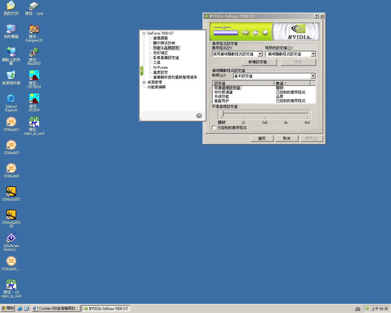Open the 檢視 basic settings dropdown
The width and height of the screenshot is (391, 313).
(x=313, y=76)
